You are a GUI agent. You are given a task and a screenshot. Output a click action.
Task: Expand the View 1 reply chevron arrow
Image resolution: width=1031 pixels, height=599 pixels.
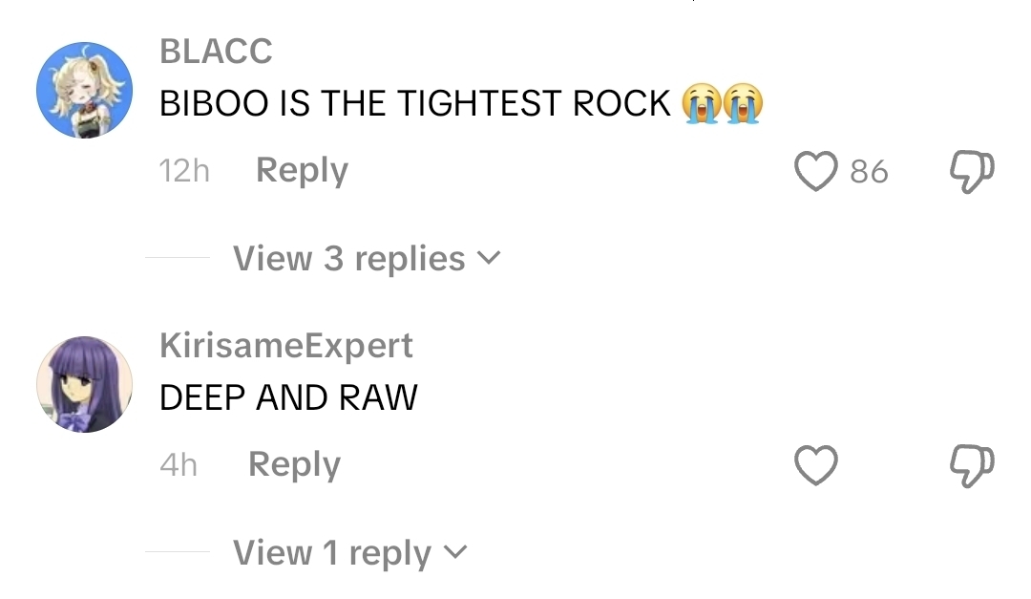pos(455,551)
